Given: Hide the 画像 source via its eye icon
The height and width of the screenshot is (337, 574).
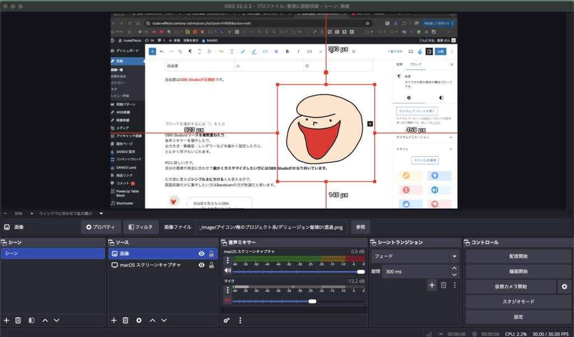Looking at the screenshot, I should coord(201,254).
